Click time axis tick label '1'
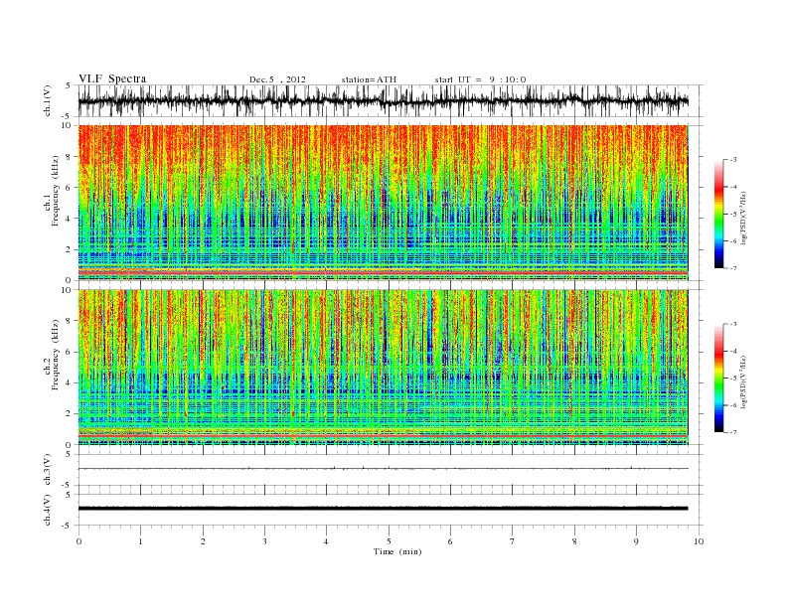Image resolution: width=787 pixels, height=608 pixels. point(140,541)
